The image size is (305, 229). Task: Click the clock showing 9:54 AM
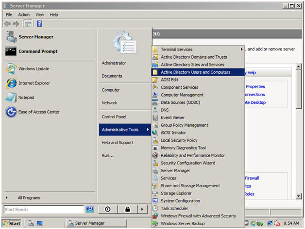pos(291,223)
